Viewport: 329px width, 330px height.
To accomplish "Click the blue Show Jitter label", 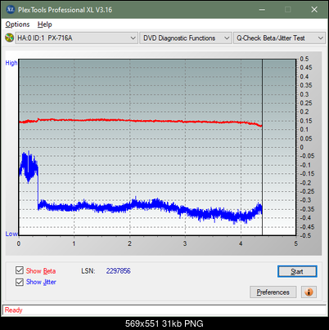I will click(x=41, y=282).
